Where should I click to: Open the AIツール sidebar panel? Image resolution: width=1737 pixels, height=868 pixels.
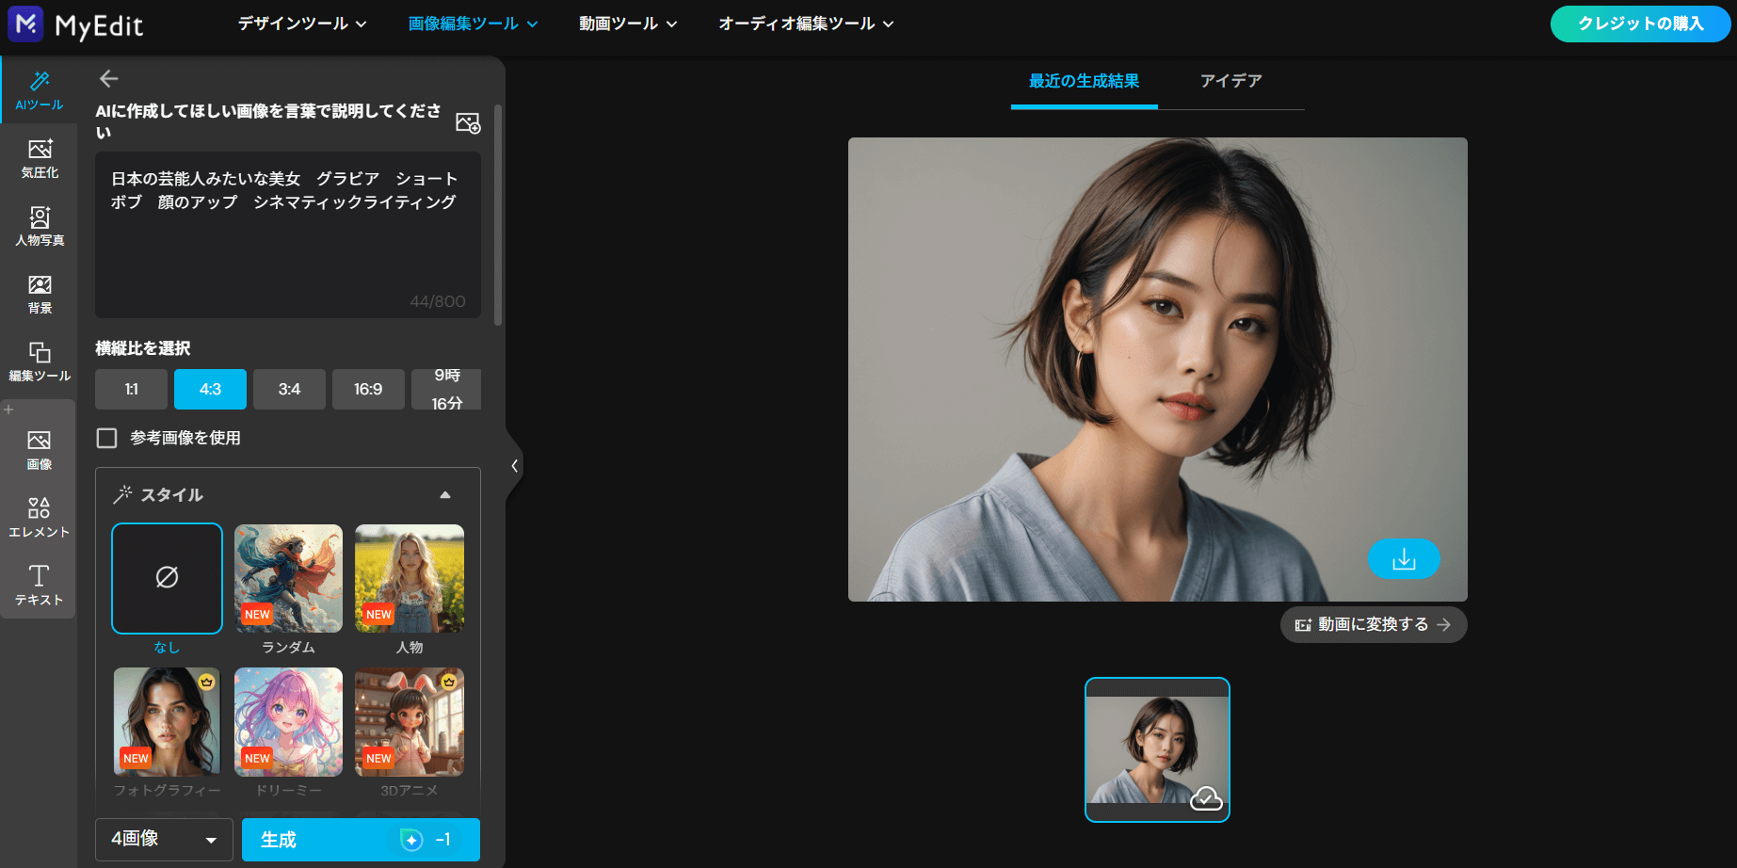(39, 89)
